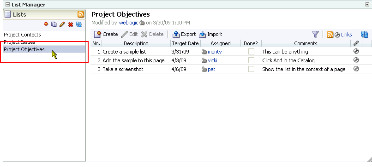
Task: Check Done for Add the sample row
Action: pos(251,60)
